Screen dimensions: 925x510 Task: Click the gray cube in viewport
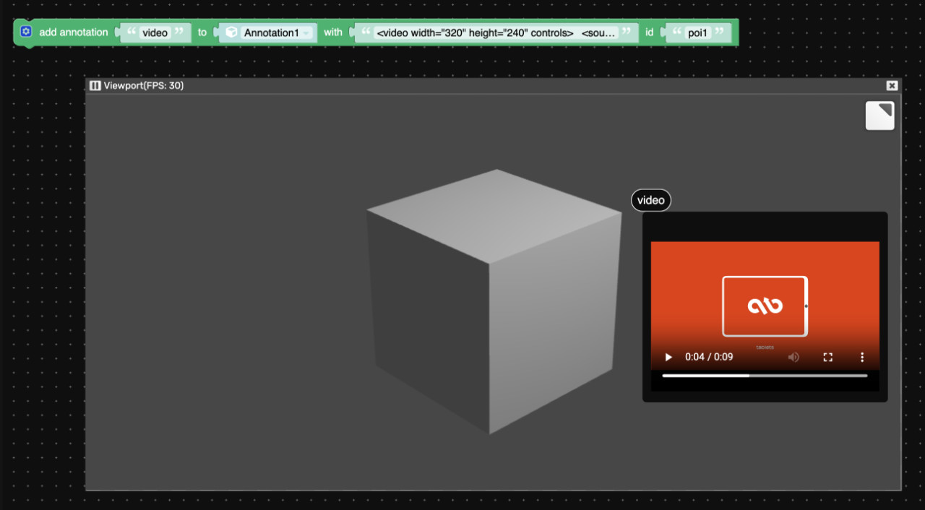click(494, 302)
